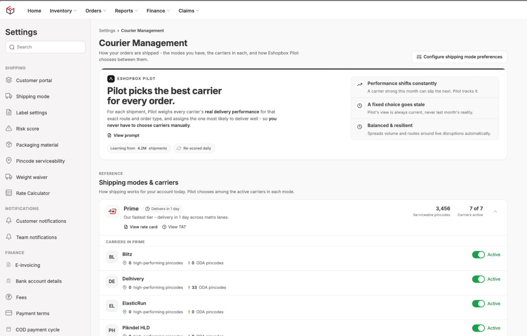Switch off the Pikndel HLD toggle

click(x=478, y=328)
